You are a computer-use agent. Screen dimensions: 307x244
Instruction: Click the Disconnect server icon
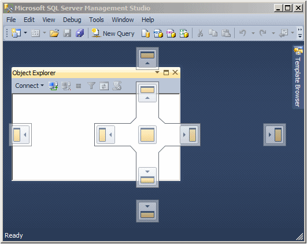(x=66, y=86)
